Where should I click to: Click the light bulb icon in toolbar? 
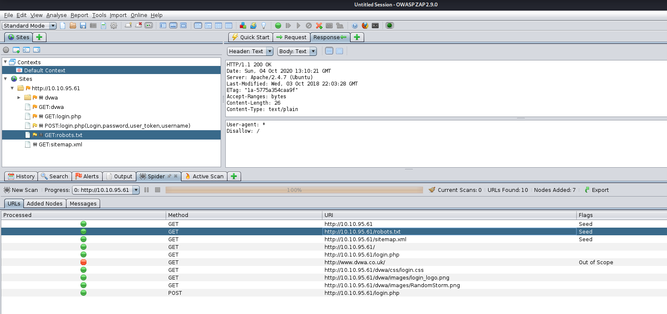264,26
